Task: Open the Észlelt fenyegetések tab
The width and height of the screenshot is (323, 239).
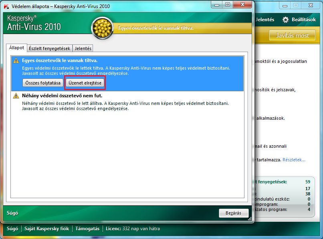Action: [49, 48]
